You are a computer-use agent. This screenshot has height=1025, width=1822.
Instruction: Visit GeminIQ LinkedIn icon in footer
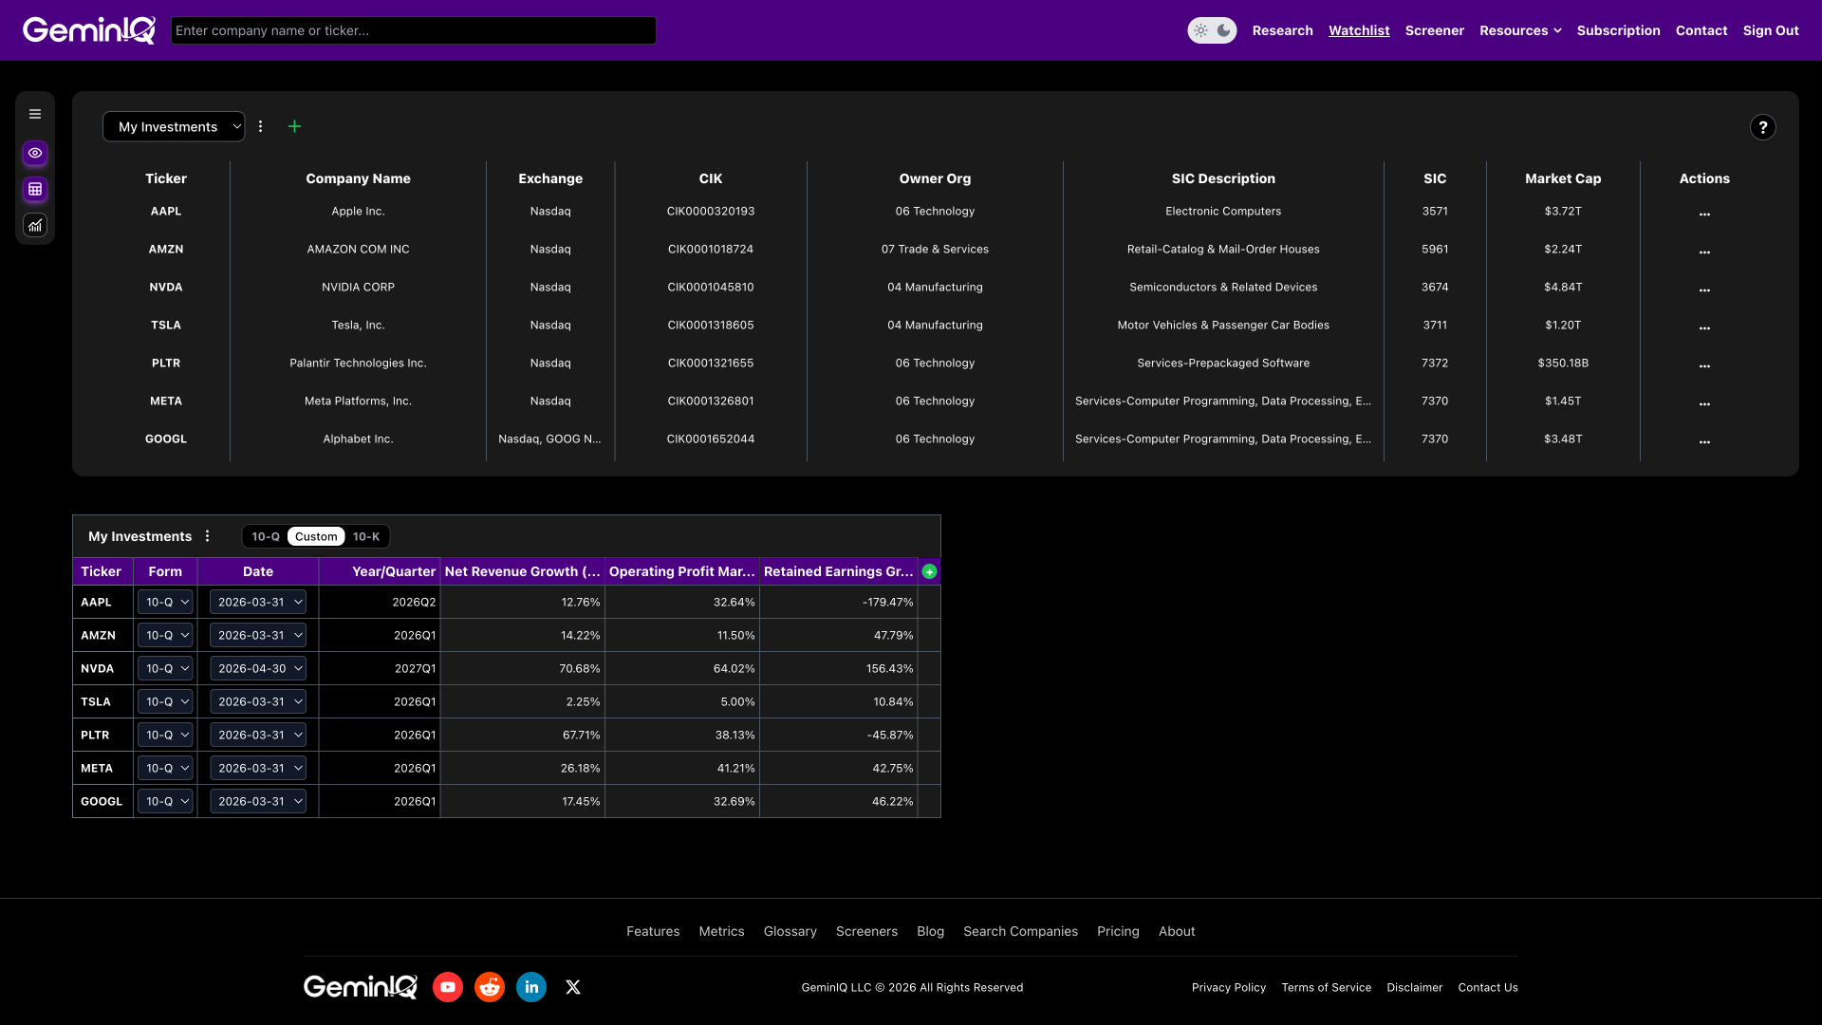tap(531, 987)
